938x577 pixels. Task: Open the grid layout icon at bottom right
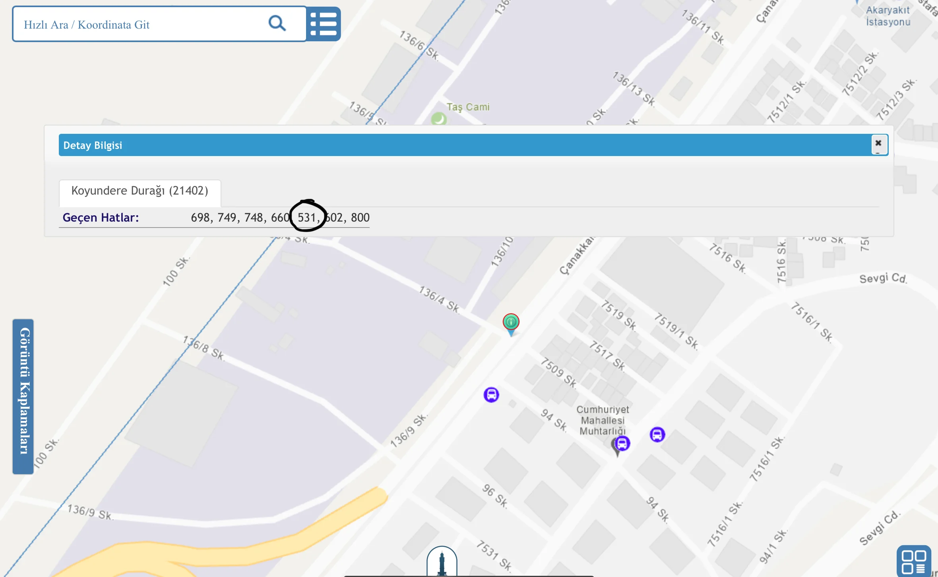[x=913, y=561]
